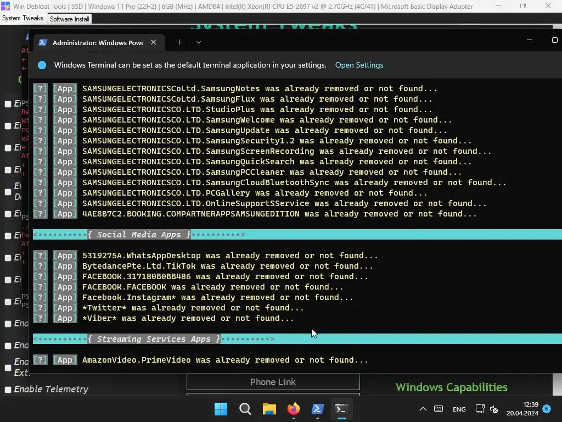
Task: Switch to PowerShell taskbar icon
Action: tap(318, 409)
